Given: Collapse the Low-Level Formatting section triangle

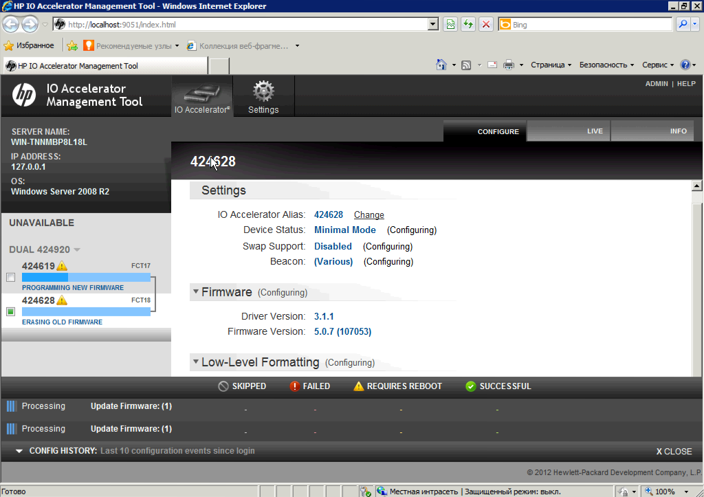Looking at the screenshot, I should coord(196,362).
